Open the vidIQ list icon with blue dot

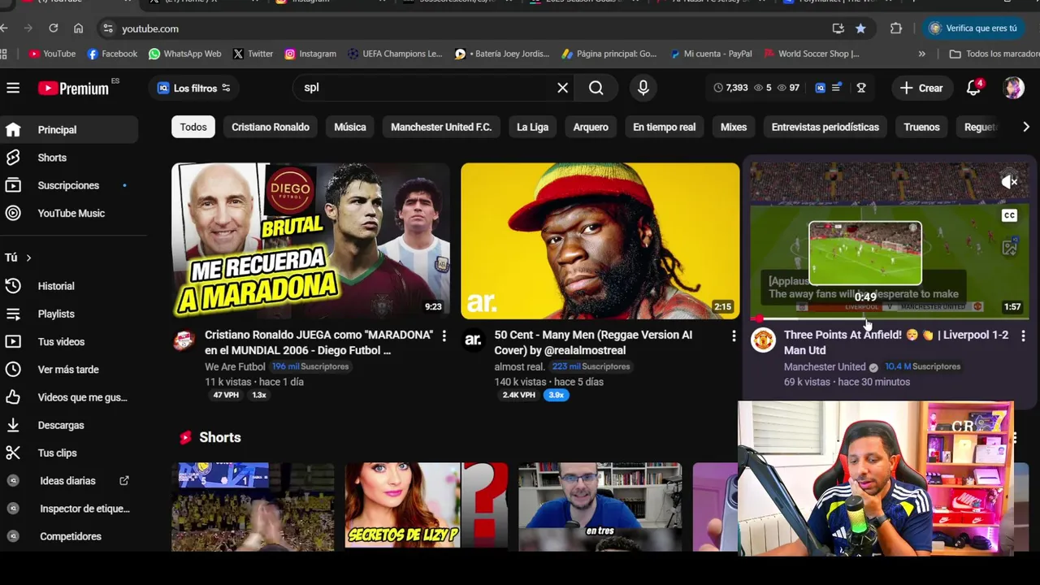[x=838, y=88]
